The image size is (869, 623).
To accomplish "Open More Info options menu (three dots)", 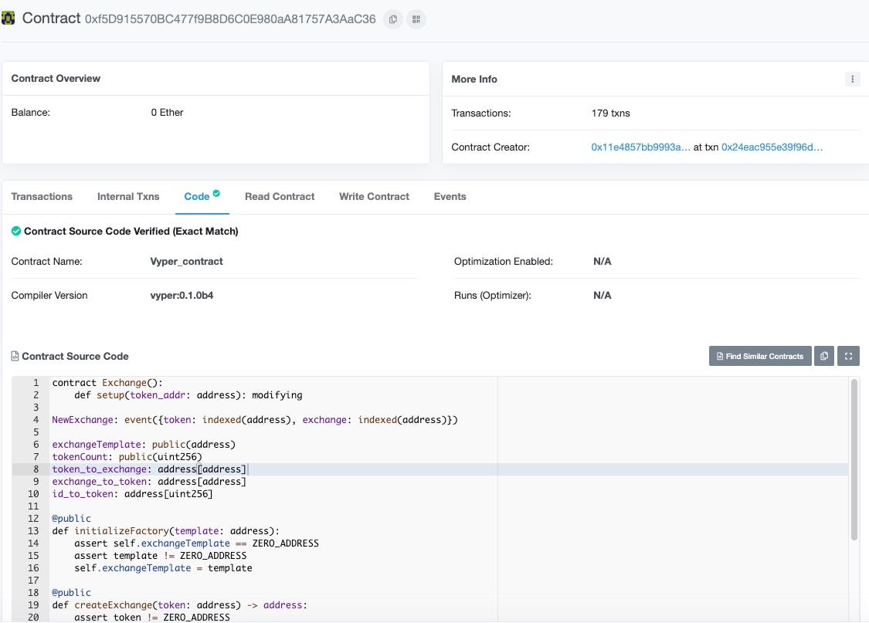I will 852,80.
